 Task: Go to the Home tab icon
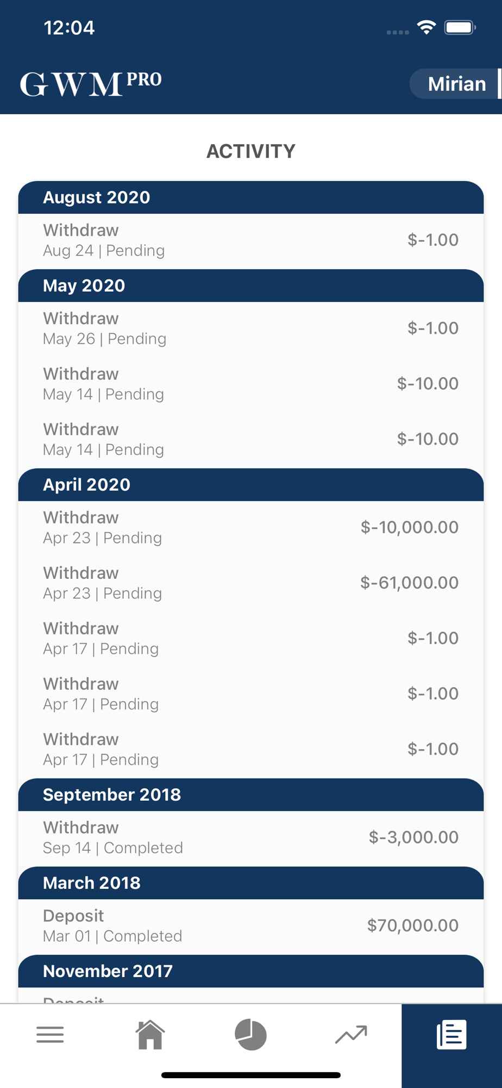point(150,1034)
